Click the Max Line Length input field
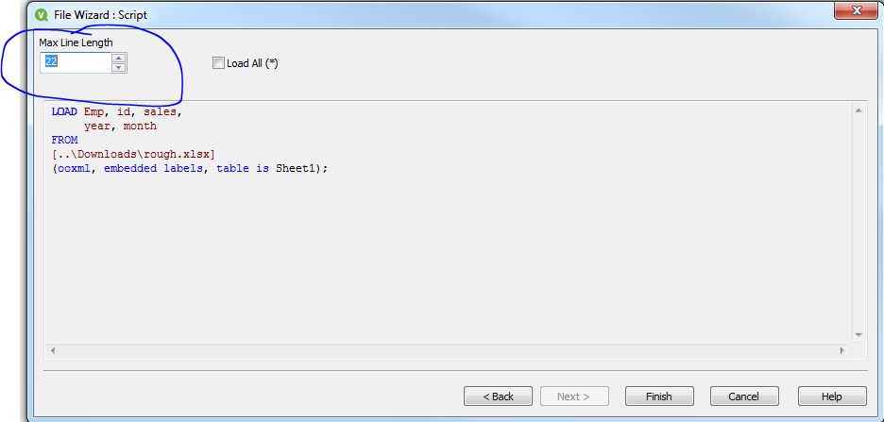 (x=76, y=62)
